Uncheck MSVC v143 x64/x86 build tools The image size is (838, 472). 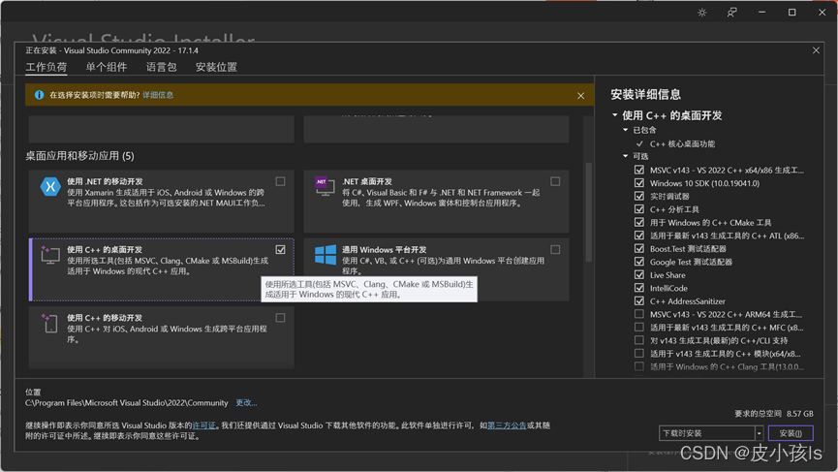click(x=639, y=170)
